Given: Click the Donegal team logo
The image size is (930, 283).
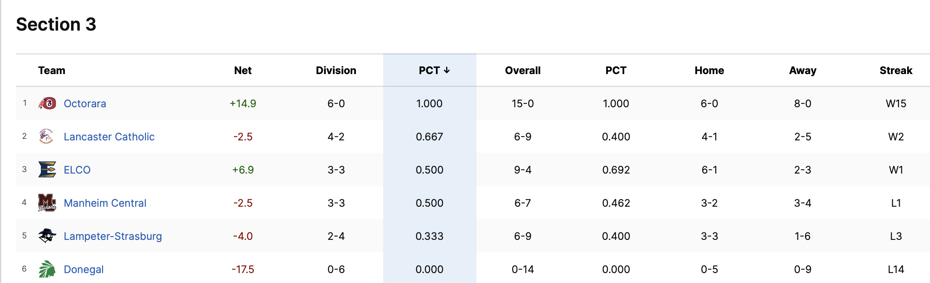Looking at the screenshot, I should (47, 269).
